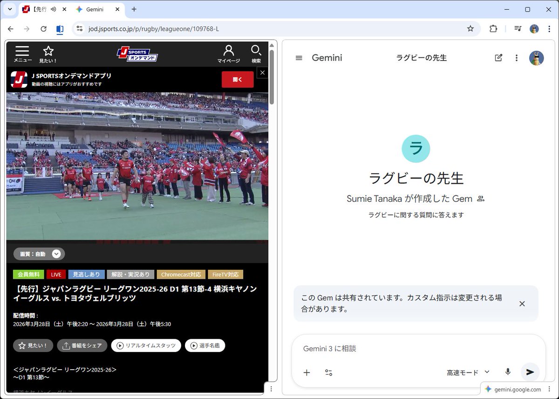Click the Gemini 3 に相談 input field
Screen dimensions: 559x399
(x=418, y=349)
